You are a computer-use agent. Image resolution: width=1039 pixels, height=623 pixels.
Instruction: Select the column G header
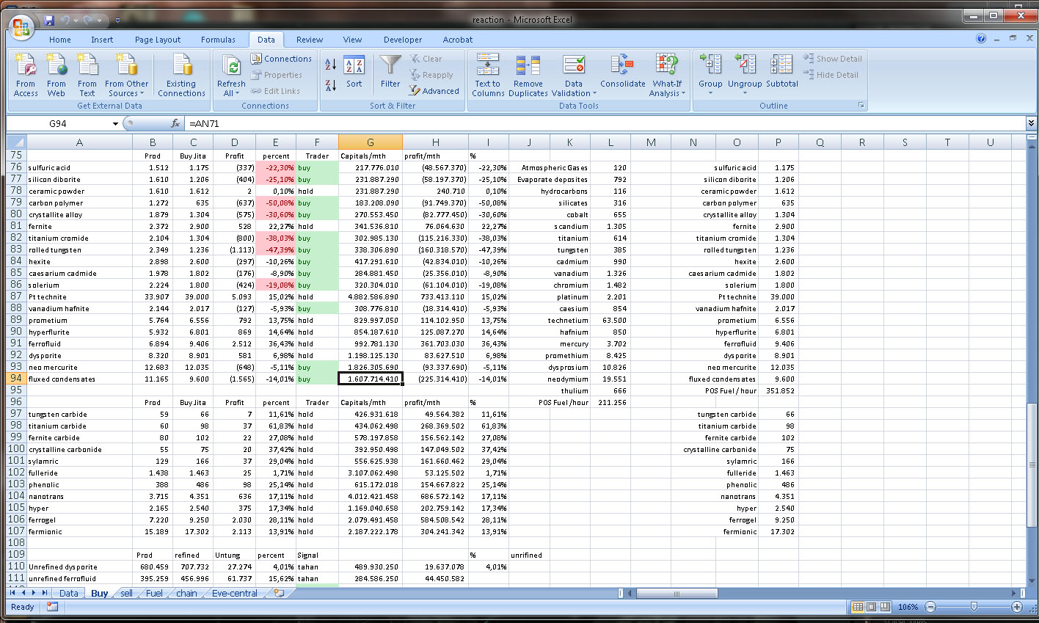371,142
